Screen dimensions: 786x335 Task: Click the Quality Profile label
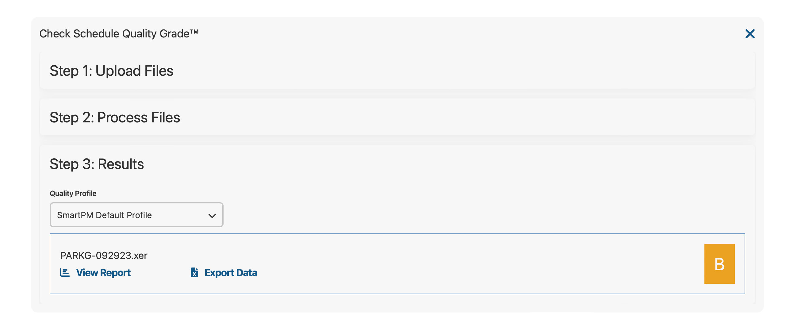click(x=73, y=193)
